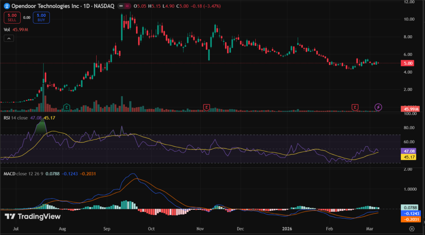Open chart settings gear in bottom-right corner

click(x=411, y=228)
